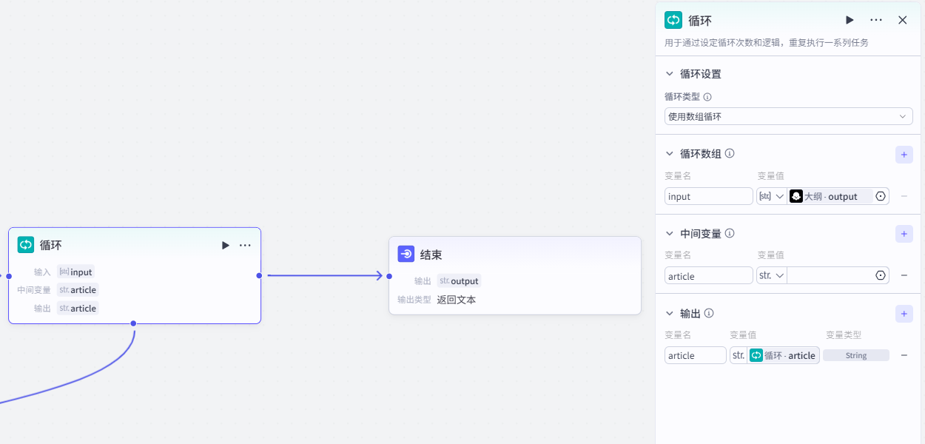Show info tooltip next to 循环类型
925x444 pixels.
(707, 97)
